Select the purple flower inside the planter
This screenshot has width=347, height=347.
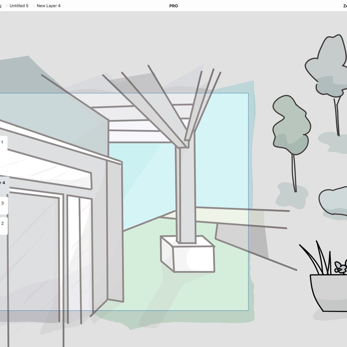click(340, 267)
